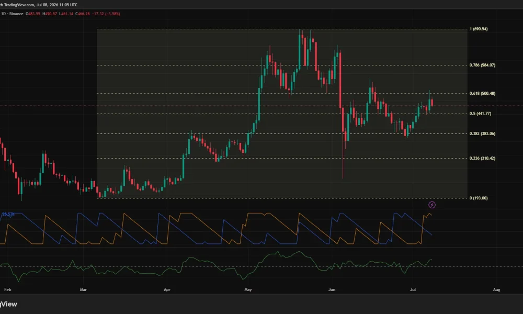The image size is (523, 314).
Task: Click the Apr label on time axis
Action: click(167, 289)
